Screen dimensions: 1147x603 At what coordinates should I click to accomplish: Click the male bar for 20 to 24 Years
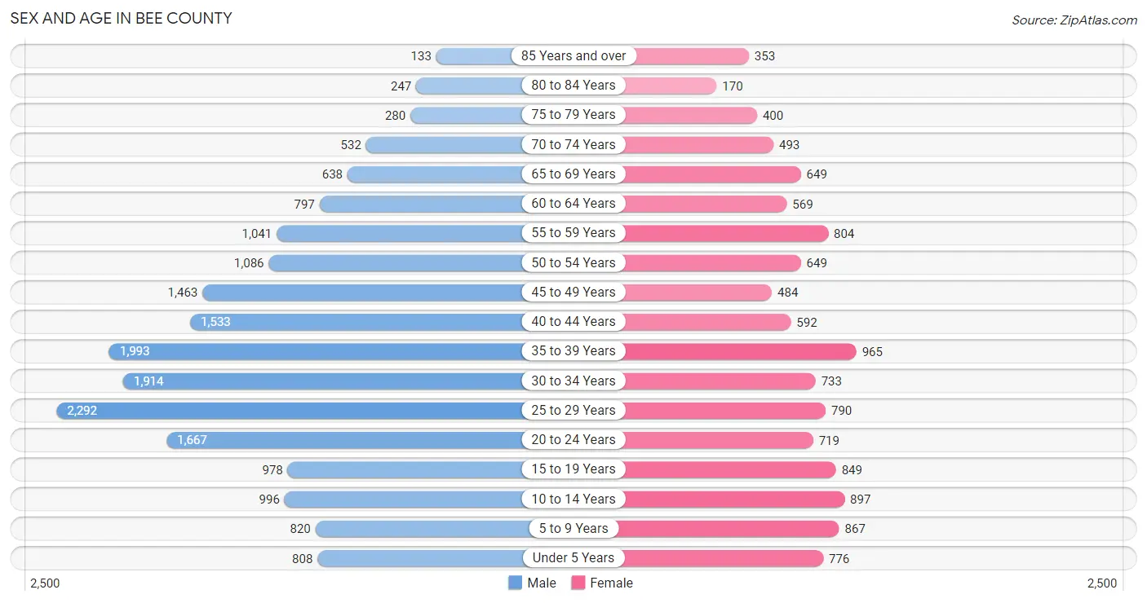pos(345,440)
